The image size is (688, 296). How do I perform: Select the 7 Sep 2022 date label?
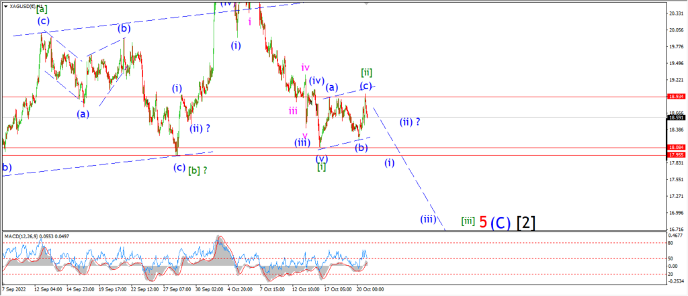pos(13,289)
